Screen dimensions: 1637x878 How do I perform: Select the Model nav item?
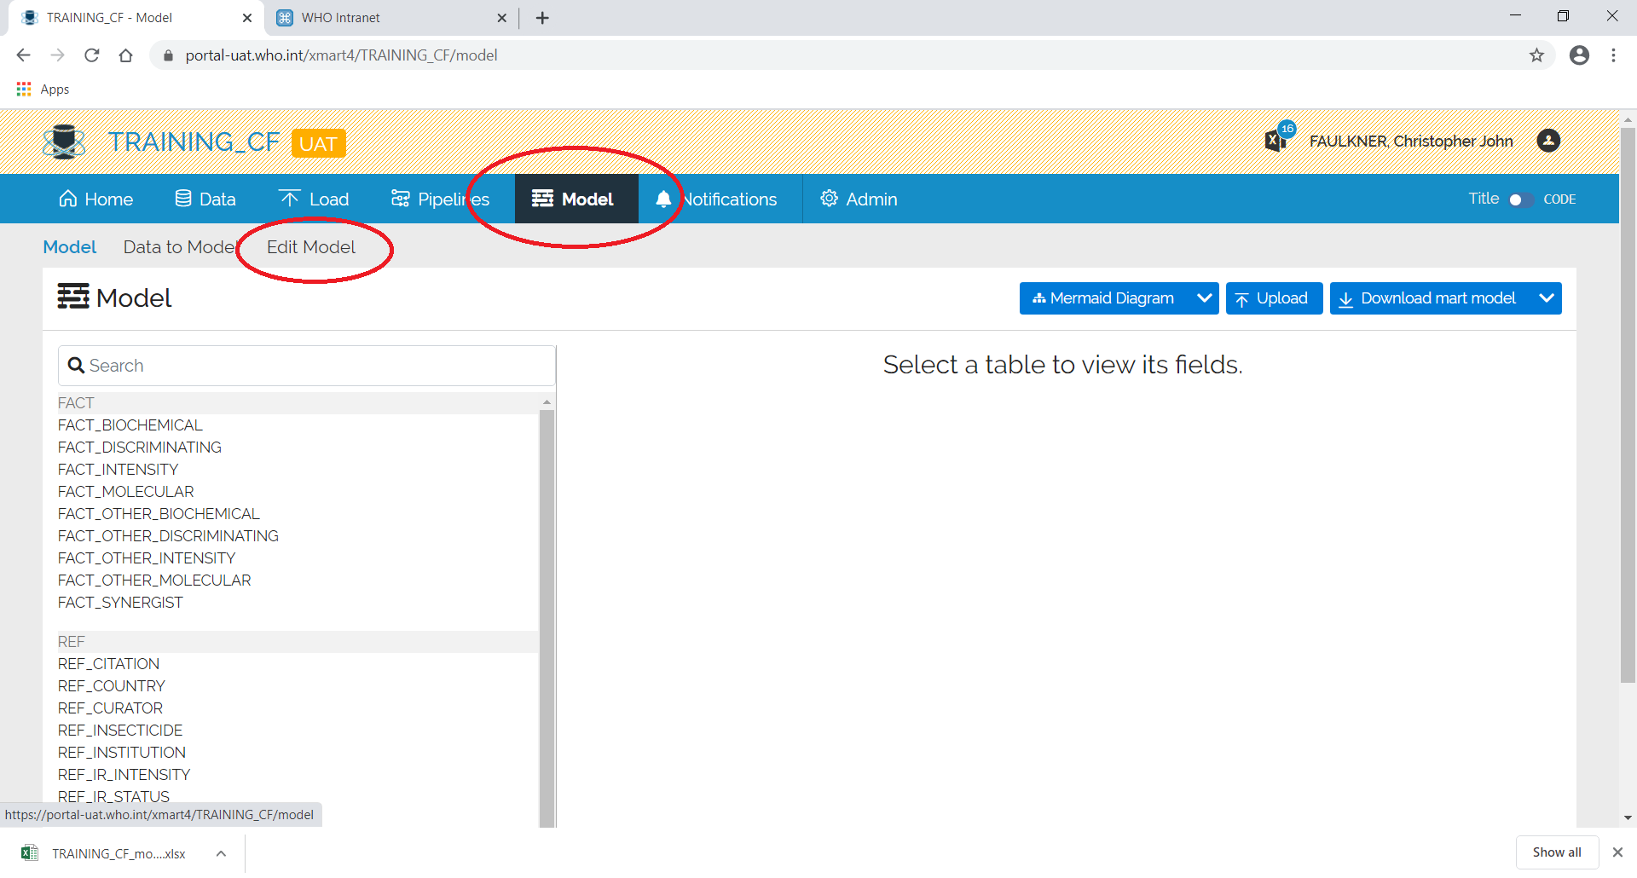click(576, 199)
